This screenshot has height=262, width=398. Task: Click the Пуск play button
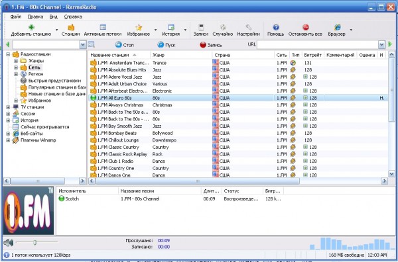click(166, 45)
